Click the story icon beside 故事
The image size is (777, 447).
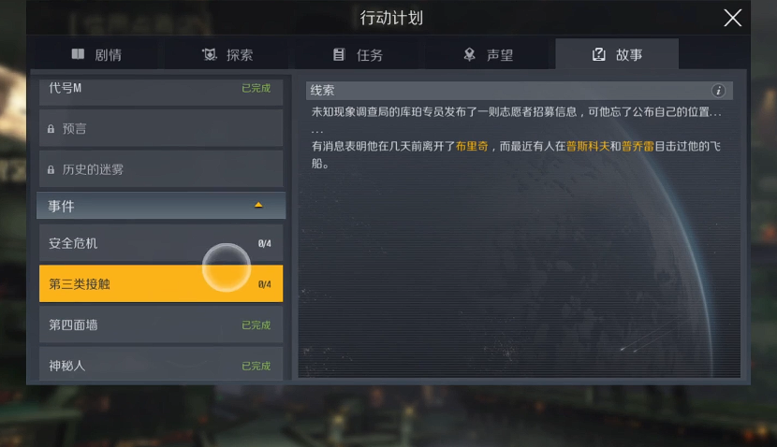598,54
